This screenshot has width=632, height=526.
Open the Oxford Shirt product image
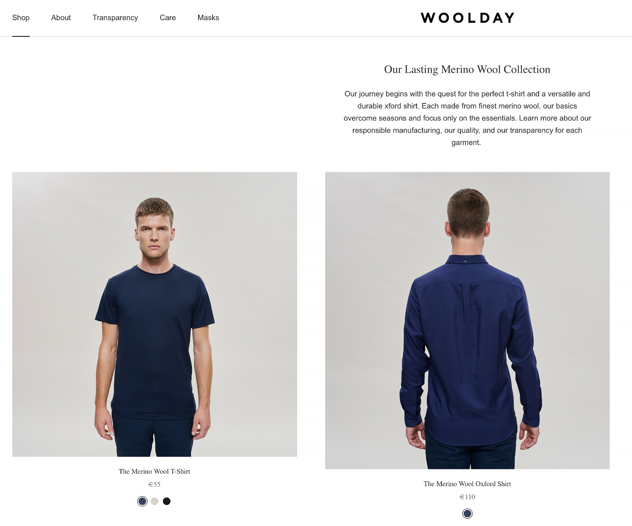(x=467, y=320)
